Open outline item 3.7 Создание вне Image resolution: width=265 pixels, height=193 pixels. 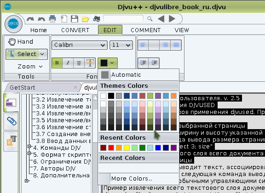(63, 134)
